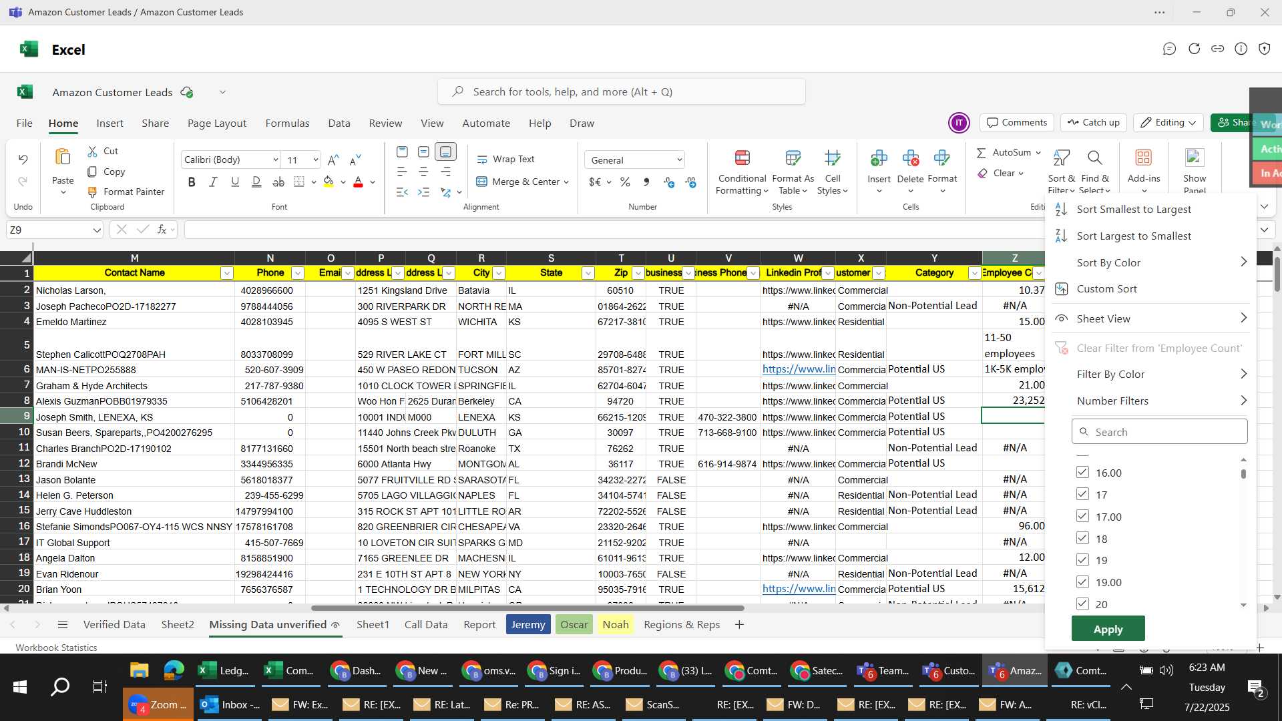Expand the Editing mode dropdown

[1193, 123]
